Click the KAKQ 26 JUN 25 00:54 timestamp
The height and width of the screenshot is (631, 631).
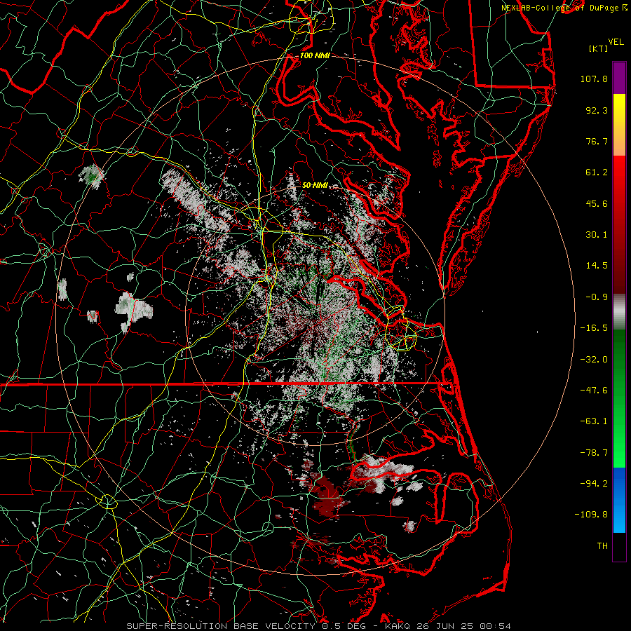(448, 626)
